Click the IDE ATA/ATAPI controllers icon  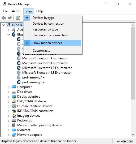coord(14,111)
